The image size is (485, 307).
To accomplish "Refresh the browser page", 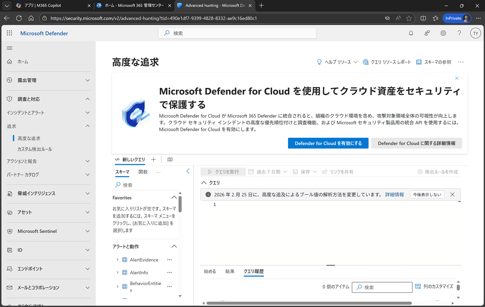I will 19,18.
